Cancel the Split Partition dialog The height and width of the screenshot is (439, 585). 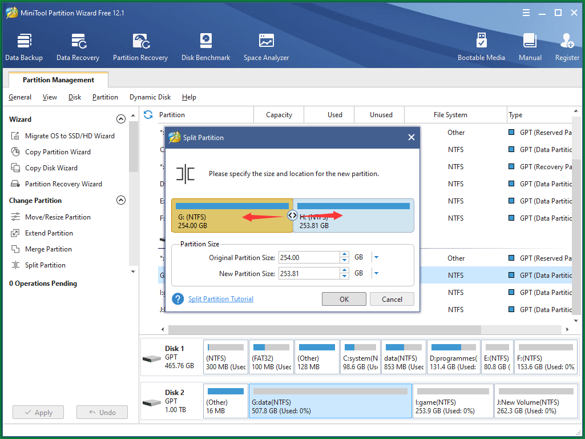[x=392, y=300]
